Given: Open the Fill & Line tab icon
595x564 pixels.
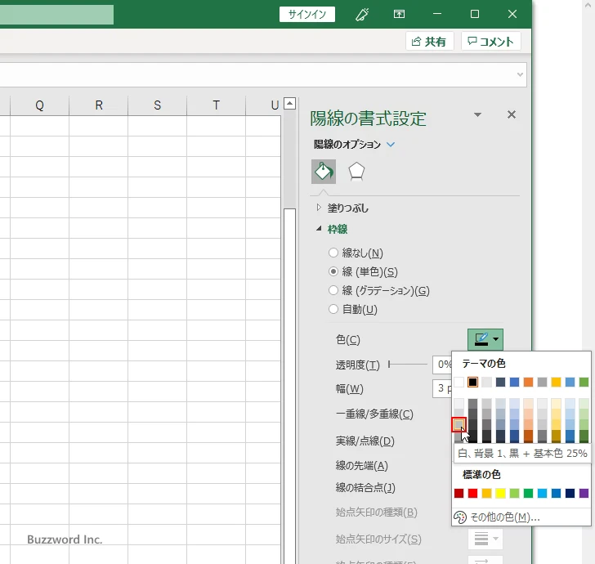Looking at the screenshot, I should (324, 172).
